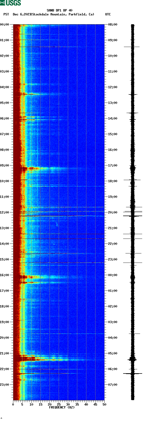
Task: Click the 10:00 label on UTC axis
Action: (x=113, y=56)
